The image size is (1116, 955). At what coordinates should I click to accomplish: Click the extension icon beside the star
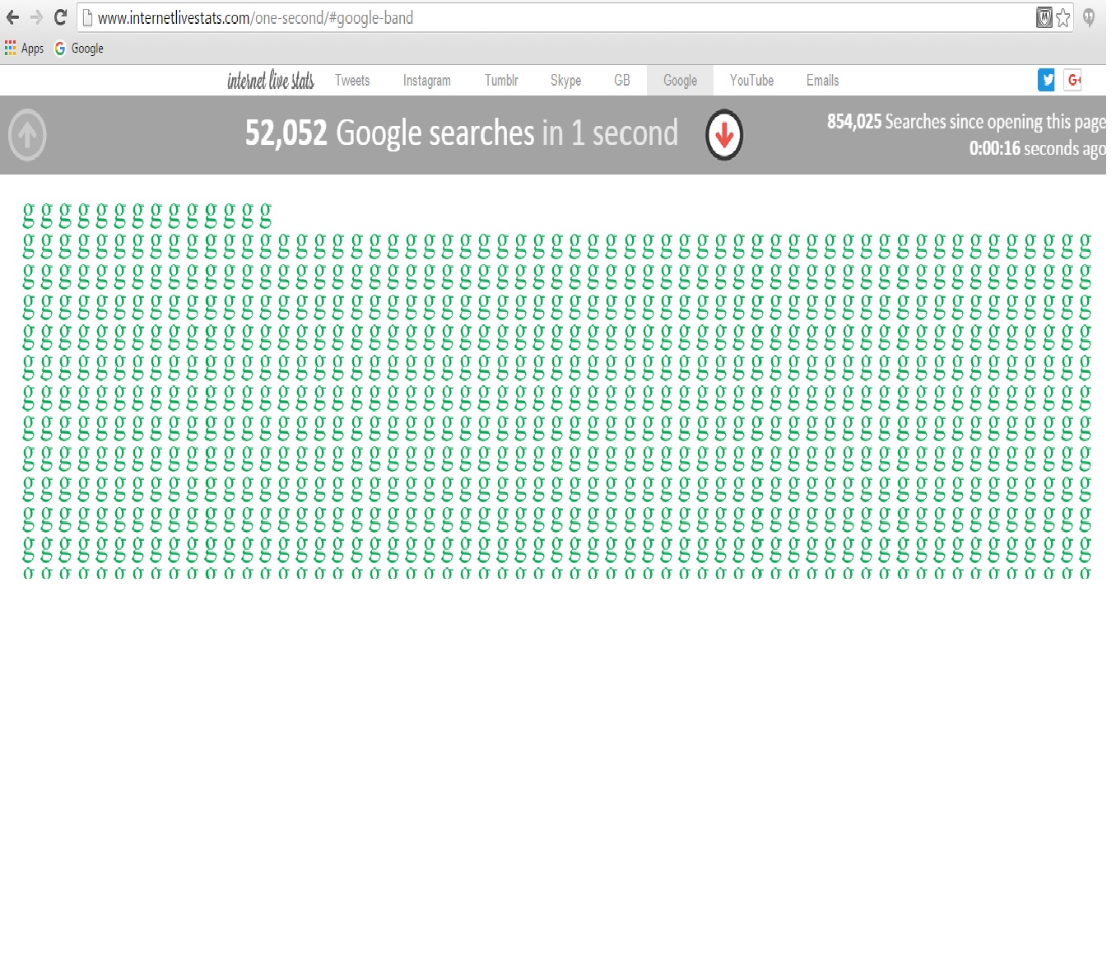(1044, 17)
